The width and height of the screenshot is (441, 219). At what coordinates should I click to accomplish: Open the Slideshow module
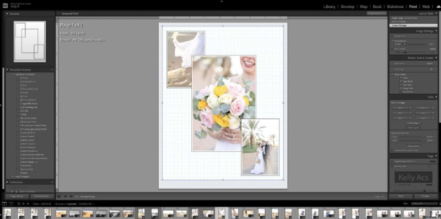pos(395,7)
